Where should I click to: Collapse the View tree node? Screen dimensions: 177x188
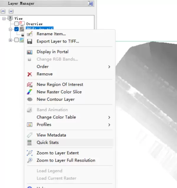coord(4,18)
